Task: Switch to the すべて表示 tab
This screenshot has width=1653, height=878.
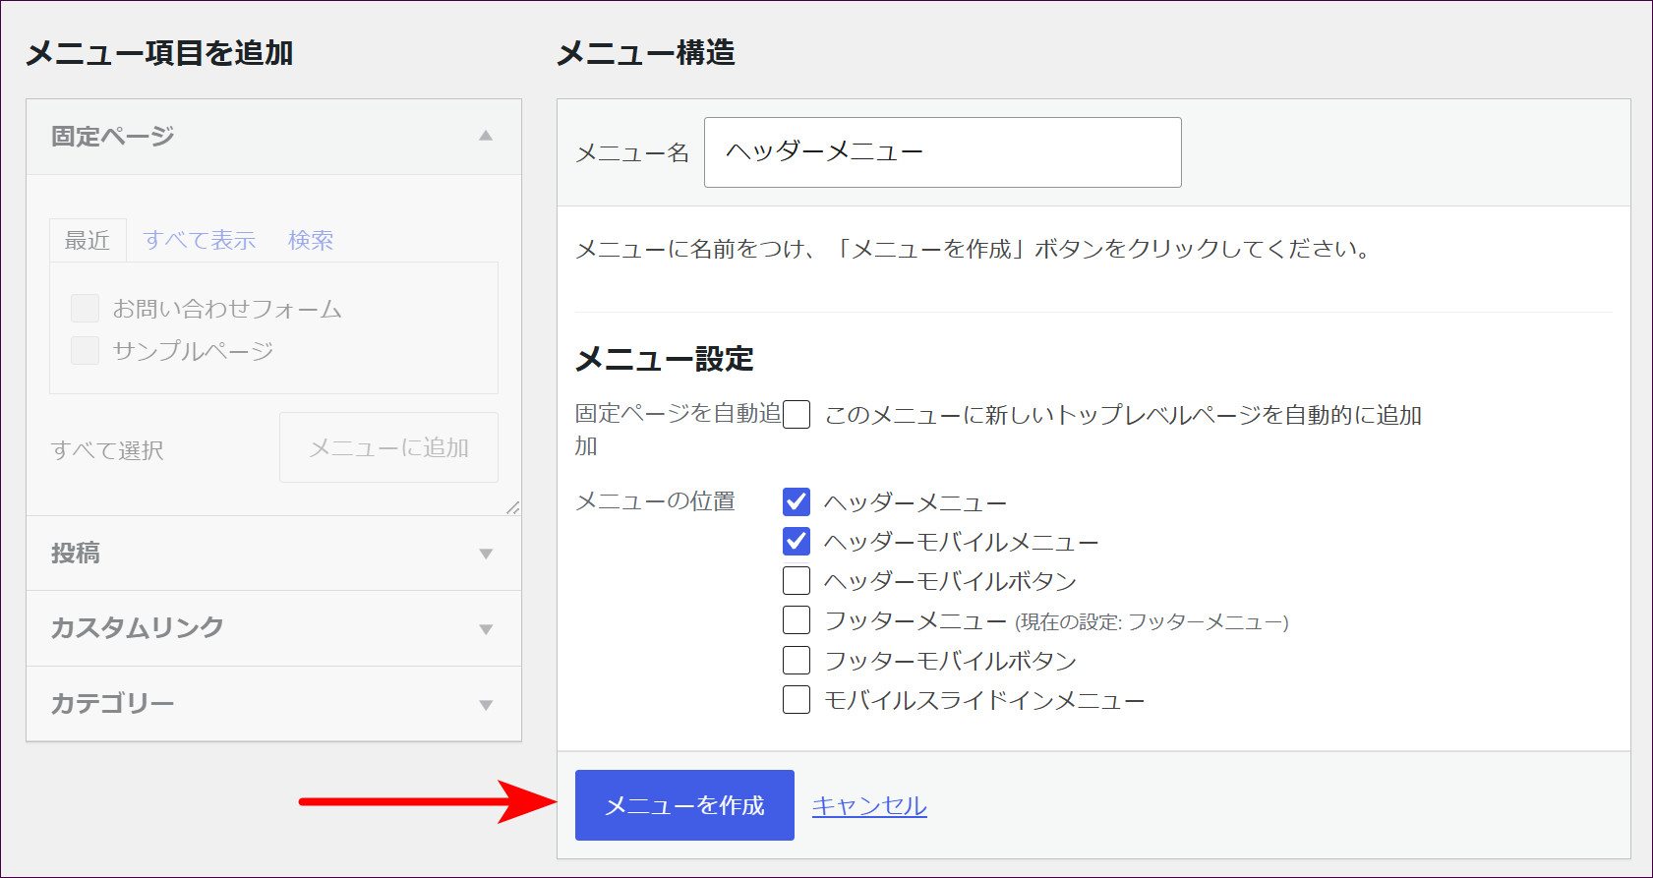Action: tap(200, 240)
